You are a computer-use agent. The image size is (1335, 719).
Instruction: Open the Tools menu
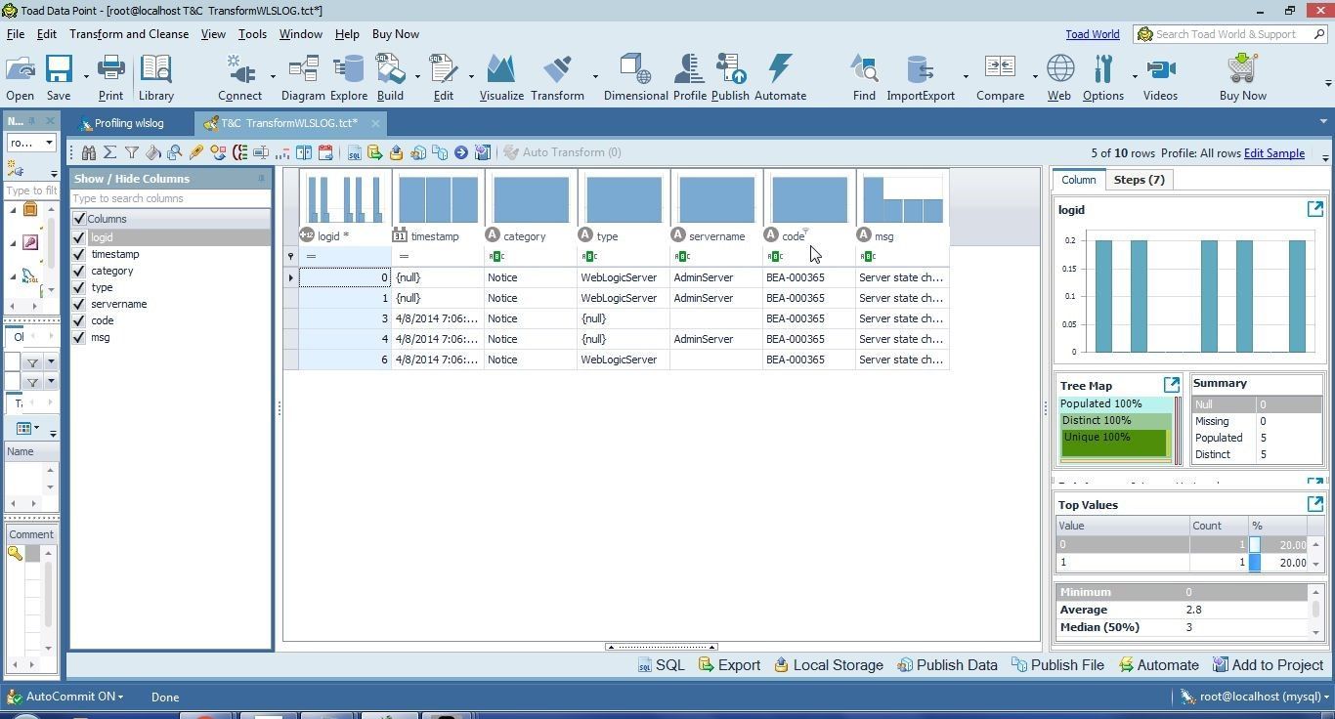coord(252,33)
